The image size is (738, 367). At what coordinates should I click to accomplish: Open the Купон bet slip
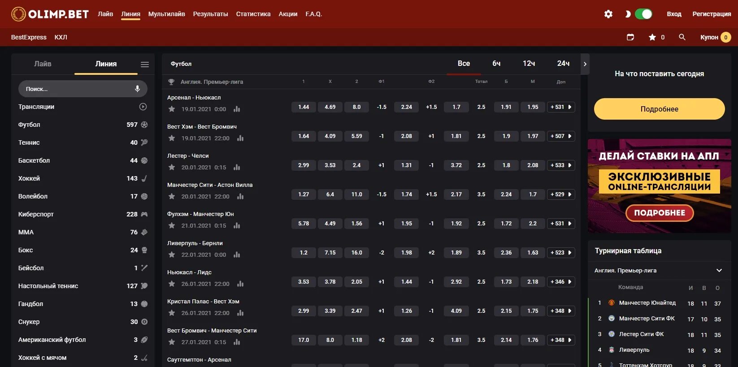(716, 37)
